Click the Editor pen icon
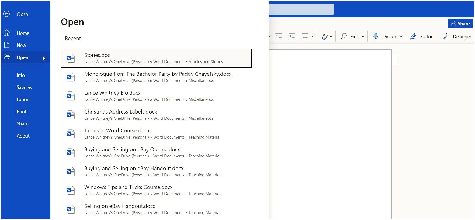The width and height of the screenshot is (475, 220). (413, 36)
